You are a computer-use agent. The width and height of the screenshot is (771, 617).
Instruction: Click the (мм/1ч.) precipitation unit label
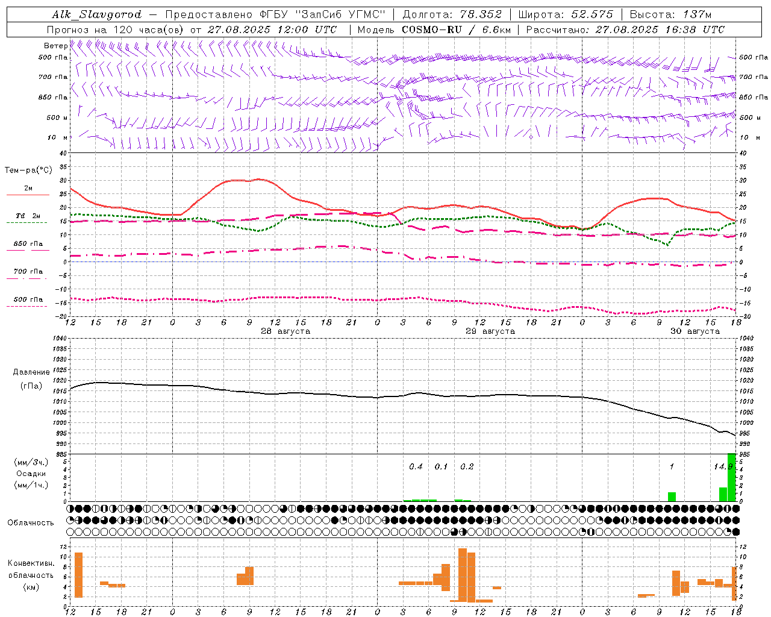click(31, 485)
